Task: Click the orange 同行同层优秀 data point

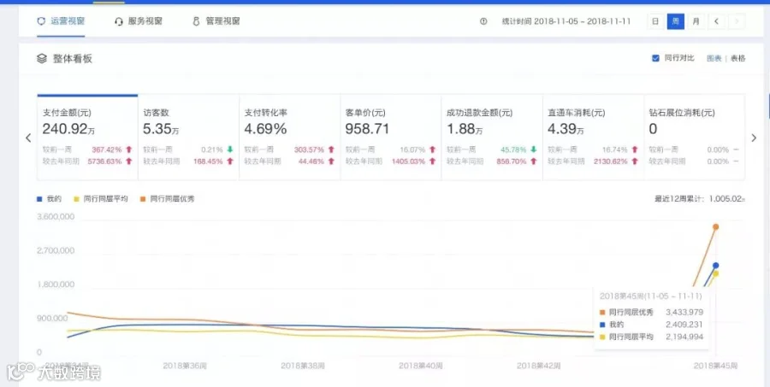Action: tap(716, 226)
